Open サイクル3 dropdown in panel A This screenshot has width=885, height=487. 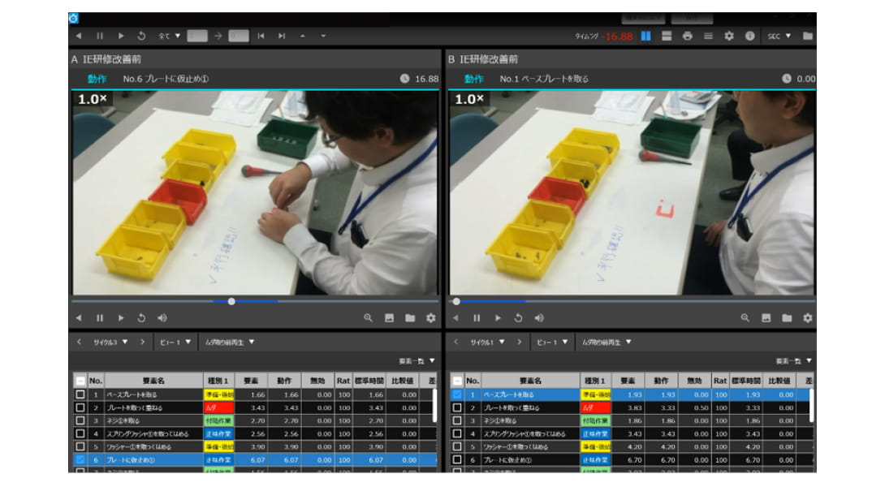pos(110,343)
